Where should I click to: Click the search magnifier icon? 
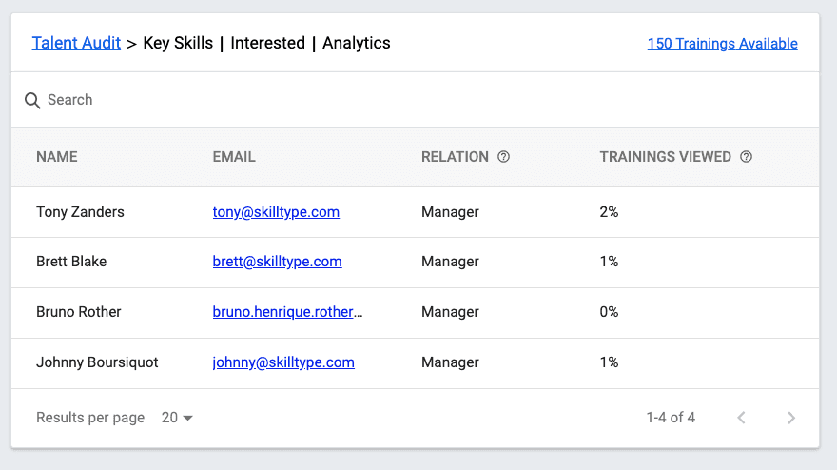click(32, 100)
